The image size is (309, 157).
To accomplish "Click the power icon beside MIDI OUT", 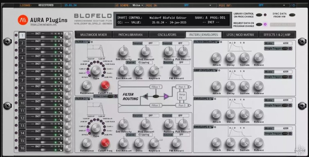I will 293,5.
